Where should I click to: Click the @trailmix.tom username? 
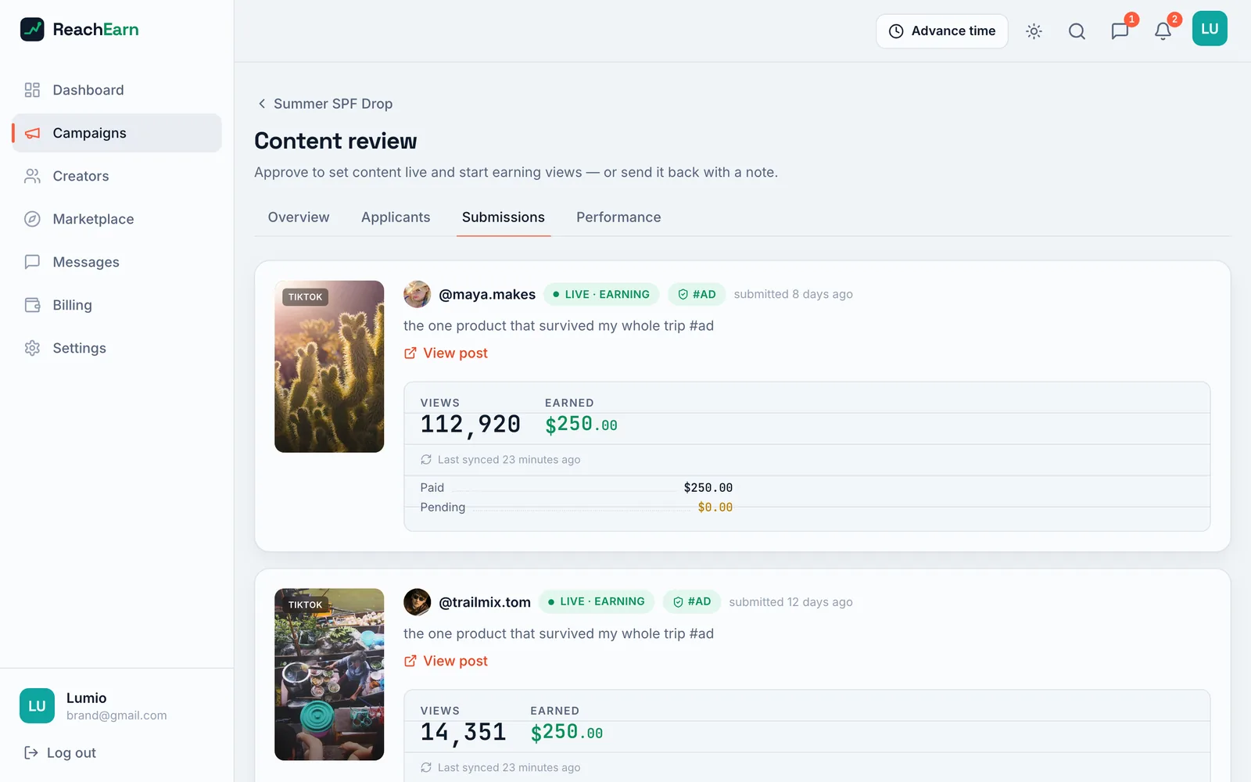(x=485, y=602)
